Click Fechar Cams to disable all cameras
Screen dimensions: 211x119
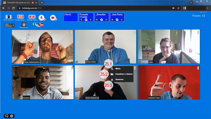32,17
